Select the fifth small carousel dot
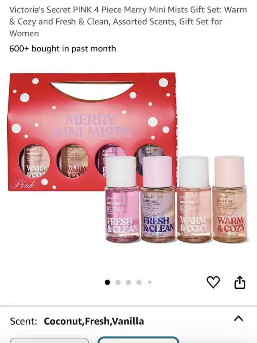The image size is (257, 343). pyautogui.click(x=149, y=282)
